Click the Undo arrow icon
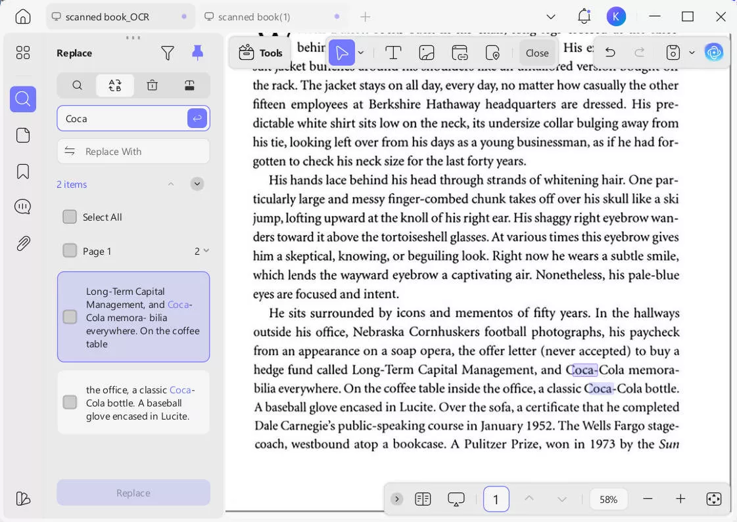 (609, 52)
